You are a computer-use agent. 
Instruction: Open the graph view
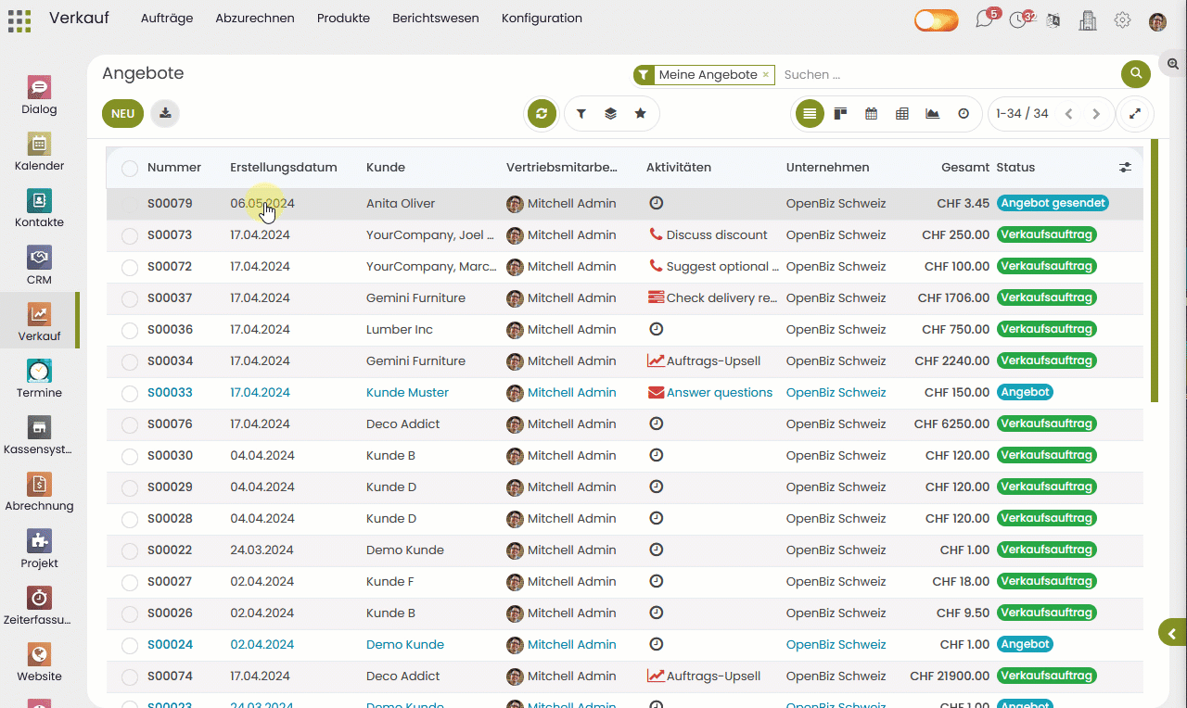pos(932,113)
